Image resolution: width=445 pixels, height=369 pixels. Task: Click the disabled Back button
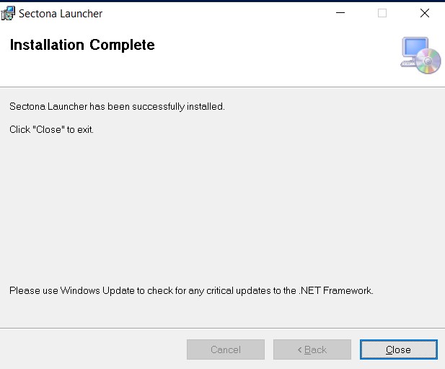coord(312,350)
